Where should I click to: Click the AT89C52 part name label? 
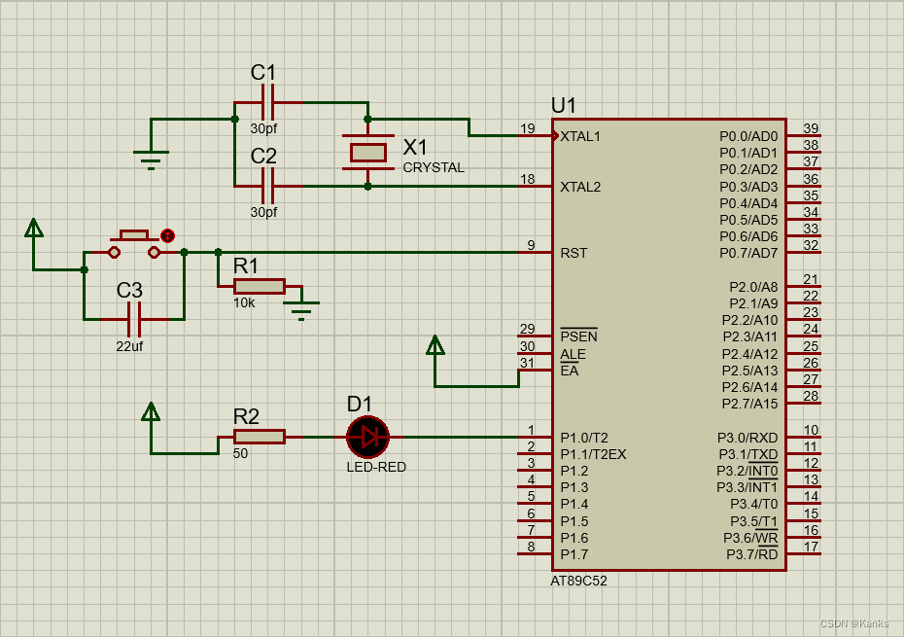click(x=578, y=581)
